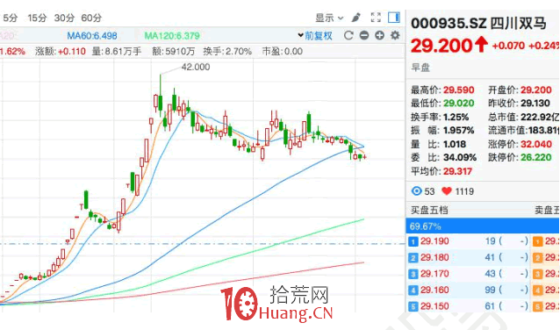Zoom out chart with minus icon
Screen dimensions: 560x330
tap(364, 35)
